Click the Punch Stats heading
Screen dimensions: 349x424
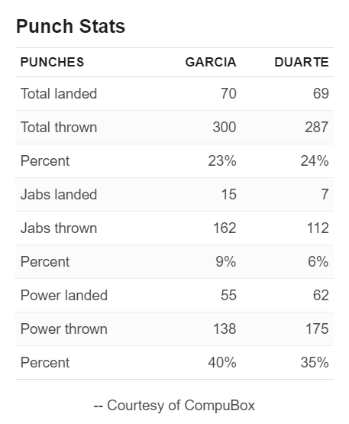point(70,26)
